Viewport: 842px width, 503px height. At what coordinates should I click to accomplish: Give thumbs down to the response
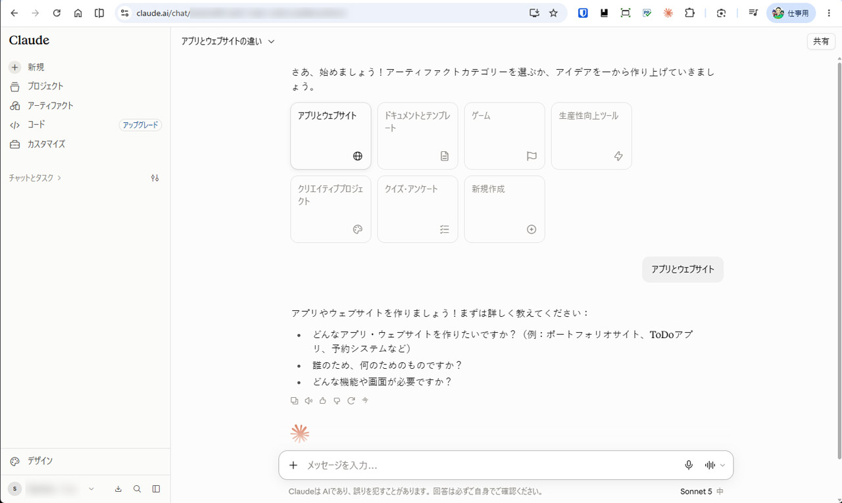[337, 400]
